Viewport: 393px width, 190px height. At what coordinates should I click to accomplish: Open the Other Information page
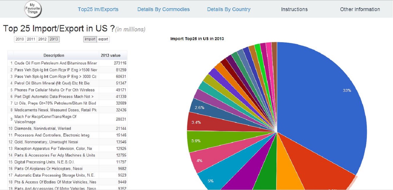pos(360,9)
